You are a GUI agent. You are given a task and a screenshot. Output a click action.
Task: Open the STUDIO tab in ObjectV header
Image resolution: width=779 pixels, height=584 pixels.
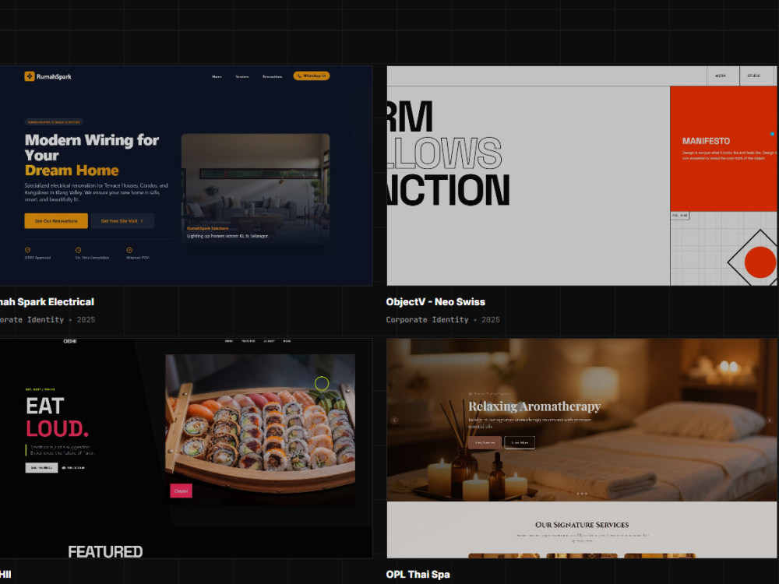[x=753, y=76]
